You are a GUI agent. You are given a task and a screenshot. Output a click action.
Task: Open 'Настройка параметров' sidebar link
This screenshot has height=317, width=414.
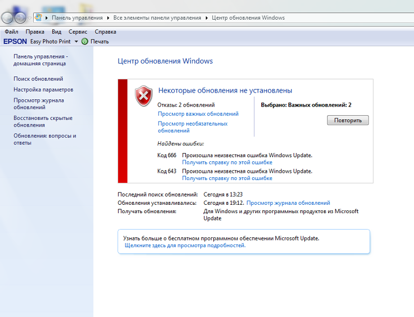(43, 89)
